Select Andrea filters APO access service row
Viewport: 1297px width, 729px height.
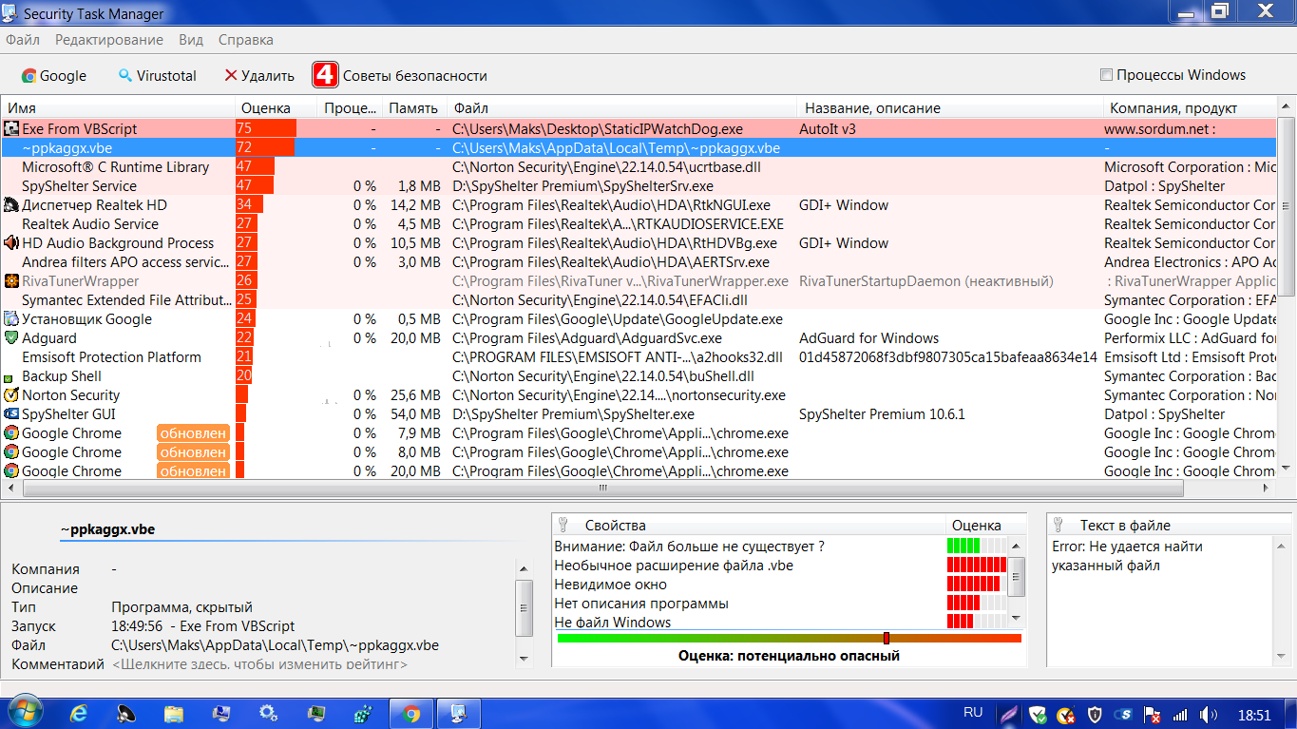click(x=639, y=261)
